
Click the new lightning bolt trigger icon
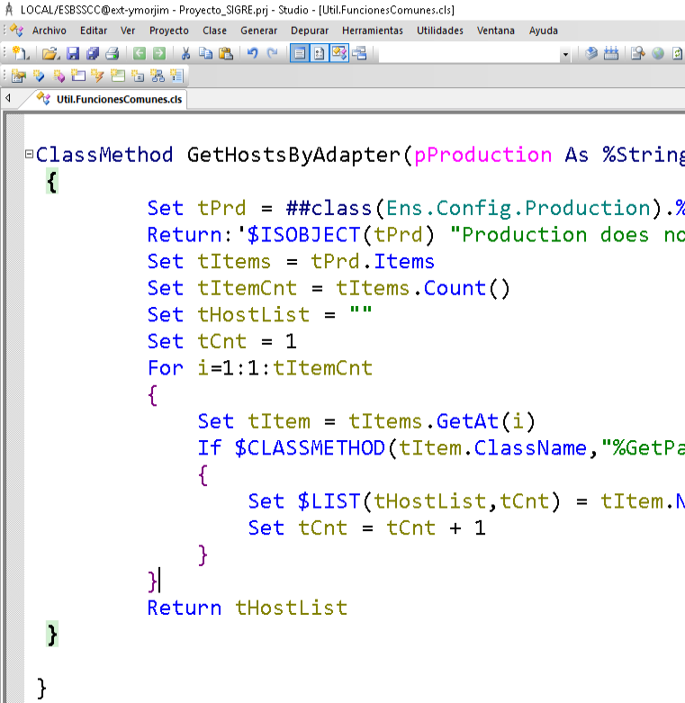pos(97,76)
